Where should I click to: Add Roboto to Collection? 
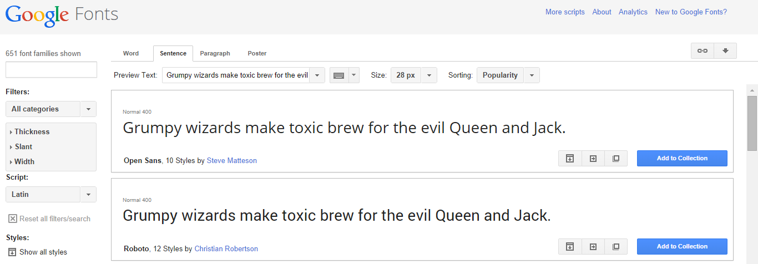click(x=682, y=246)
